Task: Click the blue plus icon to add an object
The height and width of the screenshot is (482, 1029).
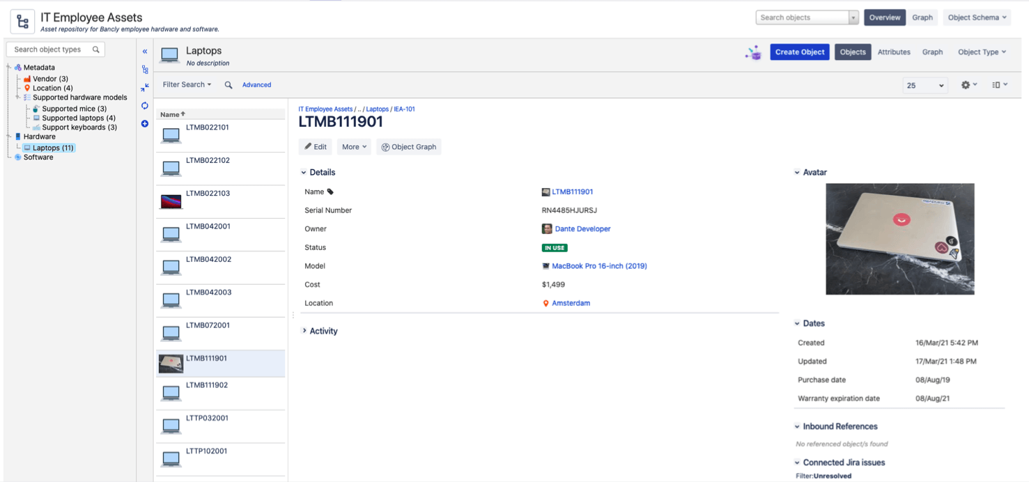Action: (x=145, y=123)
